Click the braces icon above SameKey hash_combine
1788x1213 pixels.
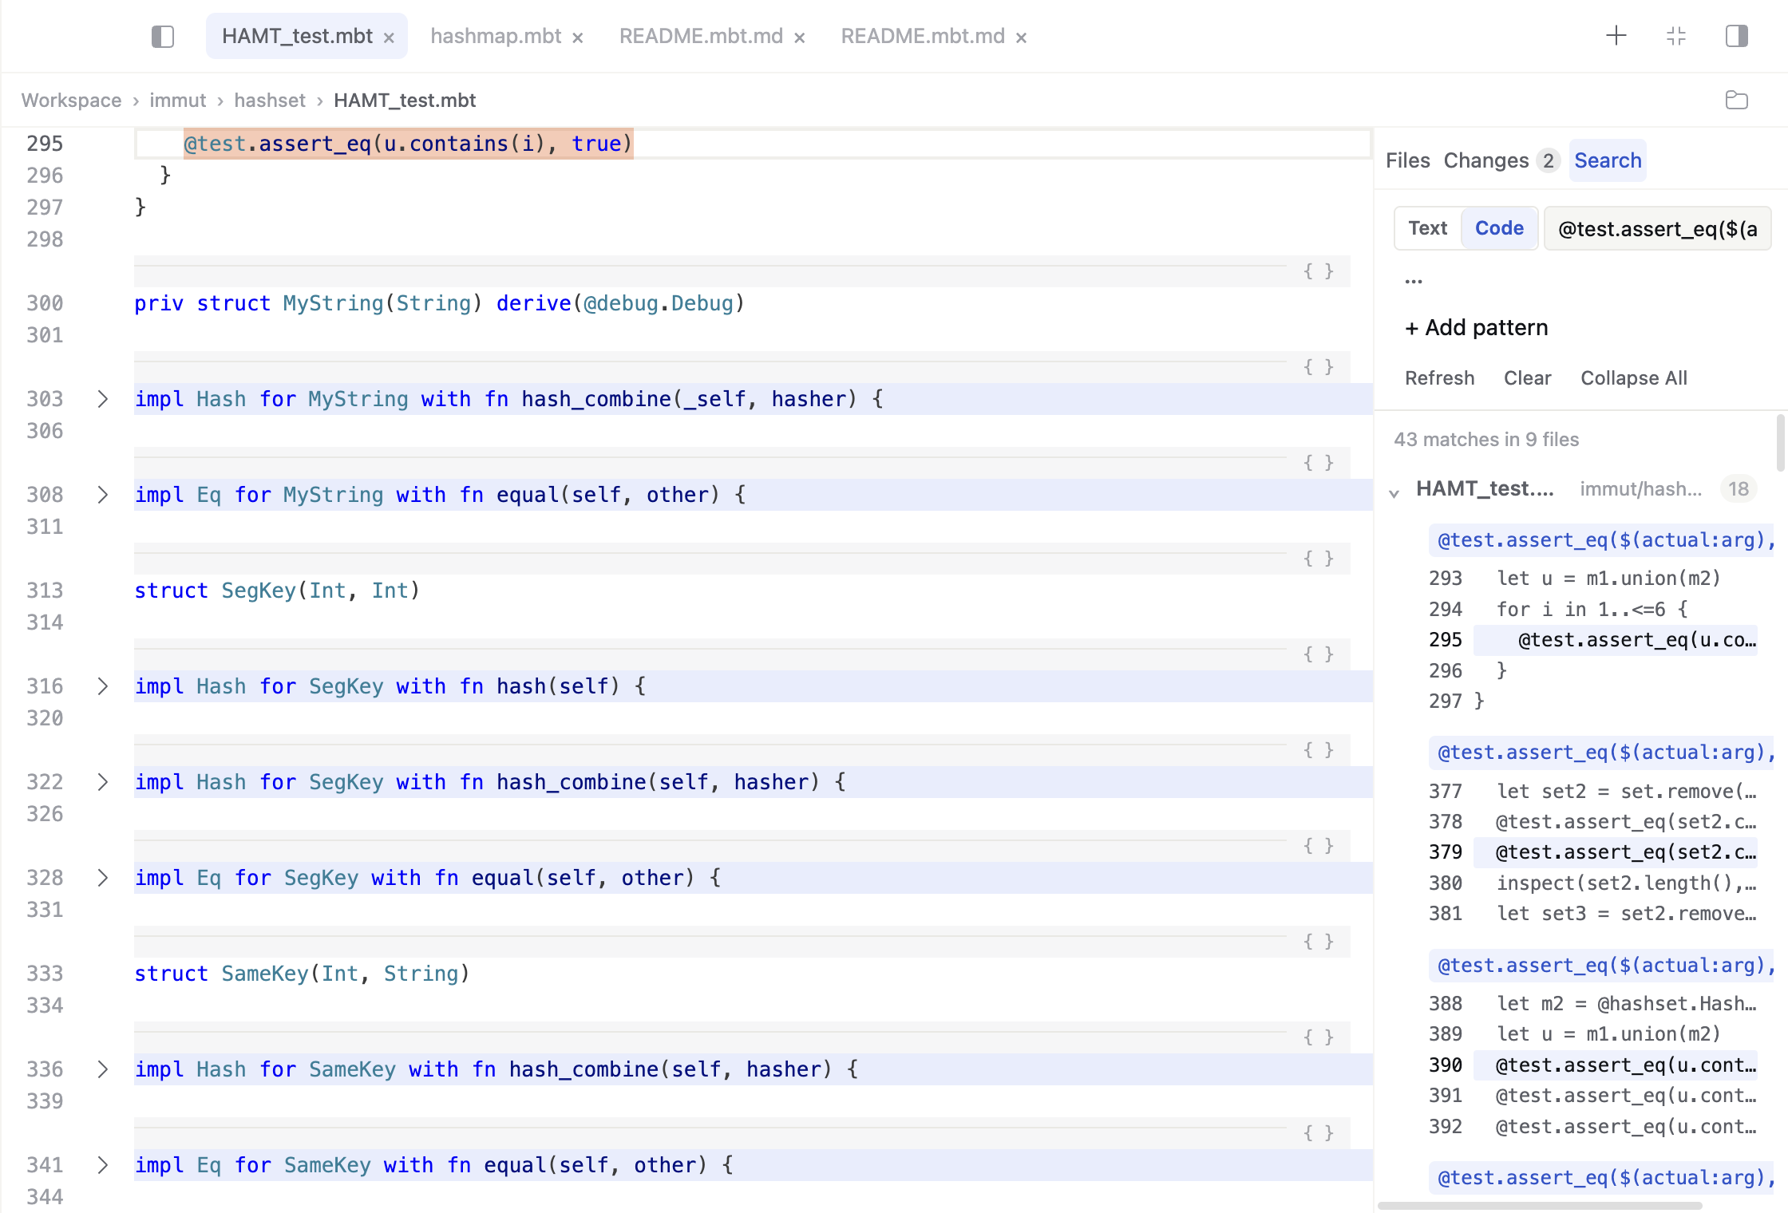click(1318, 1037)
